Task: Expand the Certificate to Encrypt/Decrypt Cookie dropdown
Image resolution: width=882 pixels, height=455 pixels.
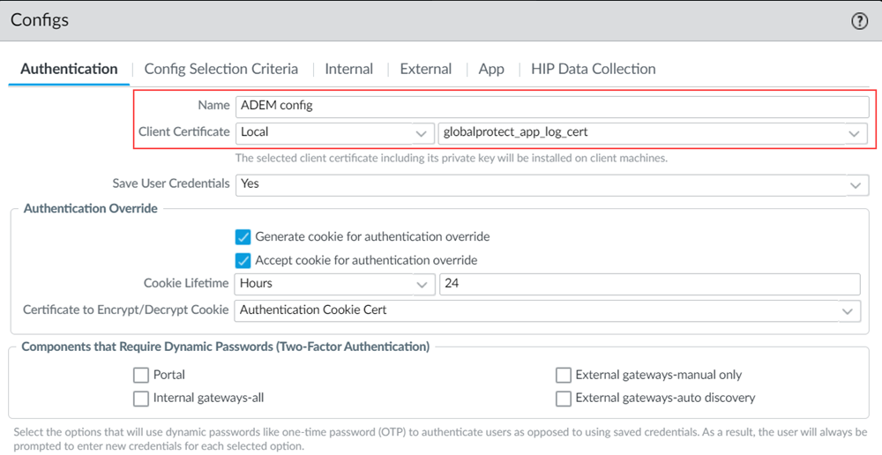Action: [x=548, y=310]
